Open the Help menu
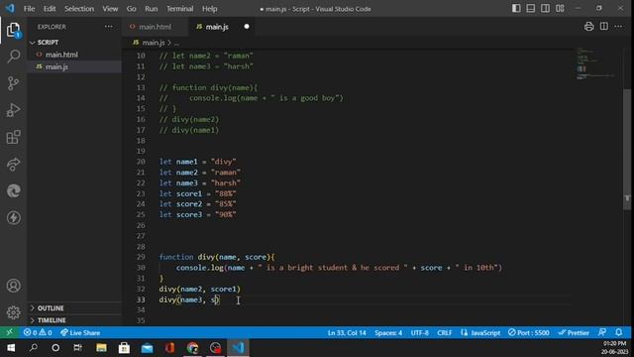This screenshot has width=634, height=357. click(x=209, y=9)
